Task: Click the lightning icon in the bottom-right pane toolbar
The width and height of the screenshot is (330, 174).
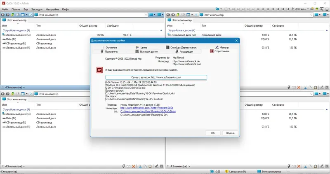Action: [289, 166]
